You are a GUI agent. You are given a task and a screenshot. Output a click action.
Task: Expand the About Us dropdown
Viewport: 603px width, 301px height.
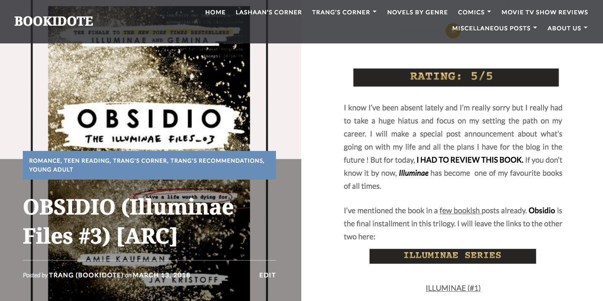(x=567, y=28)
